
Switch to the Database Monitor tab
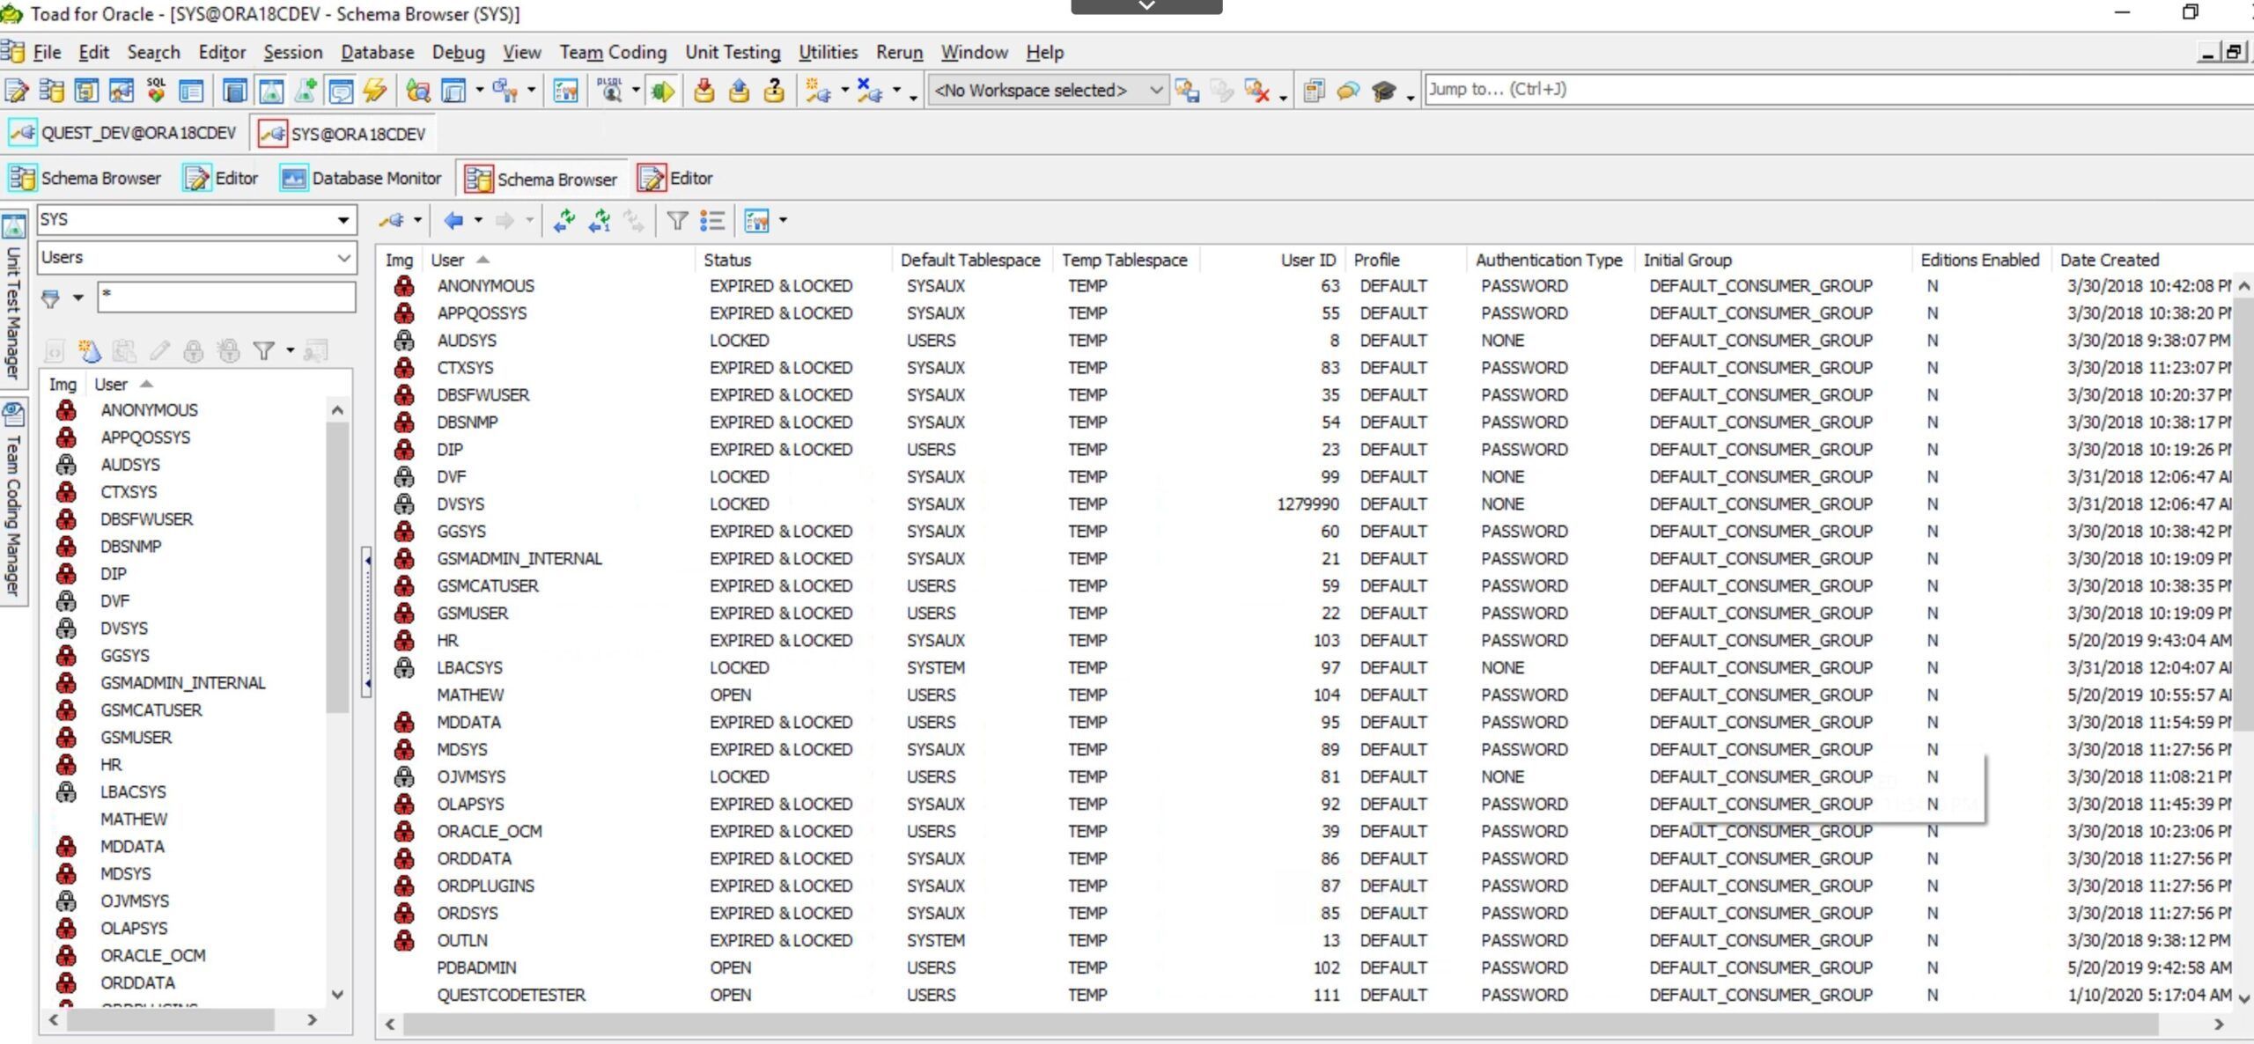pos(361,179)
